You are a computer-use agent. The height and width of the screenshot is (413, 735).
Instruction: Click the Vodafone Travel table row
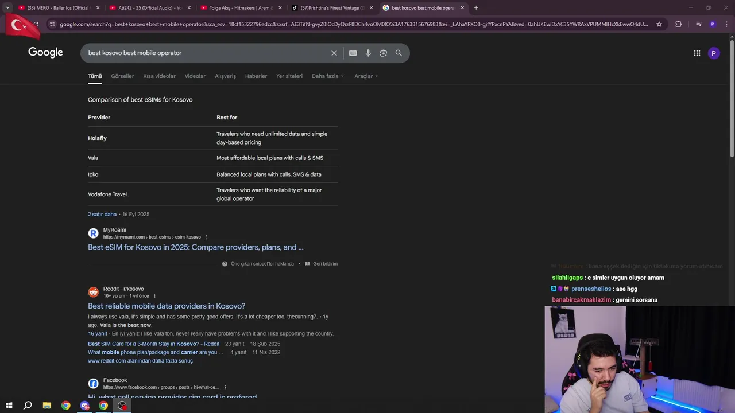(x=212, y=194)
